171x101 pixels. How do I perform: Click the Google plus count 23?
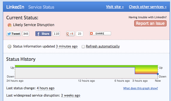[x=80, y=34]
